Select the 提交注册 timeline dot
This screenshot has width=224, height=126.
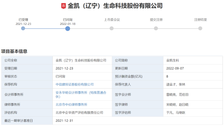[156, 28]
